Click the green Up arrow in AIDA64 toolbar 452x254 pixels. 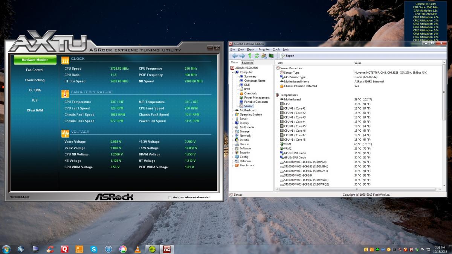[249, 56]
